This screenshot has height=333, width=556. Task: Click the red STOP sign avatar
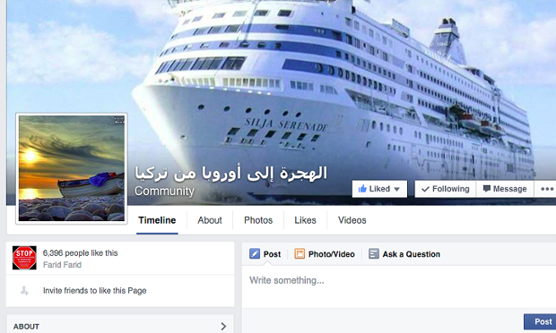(24, 258)
